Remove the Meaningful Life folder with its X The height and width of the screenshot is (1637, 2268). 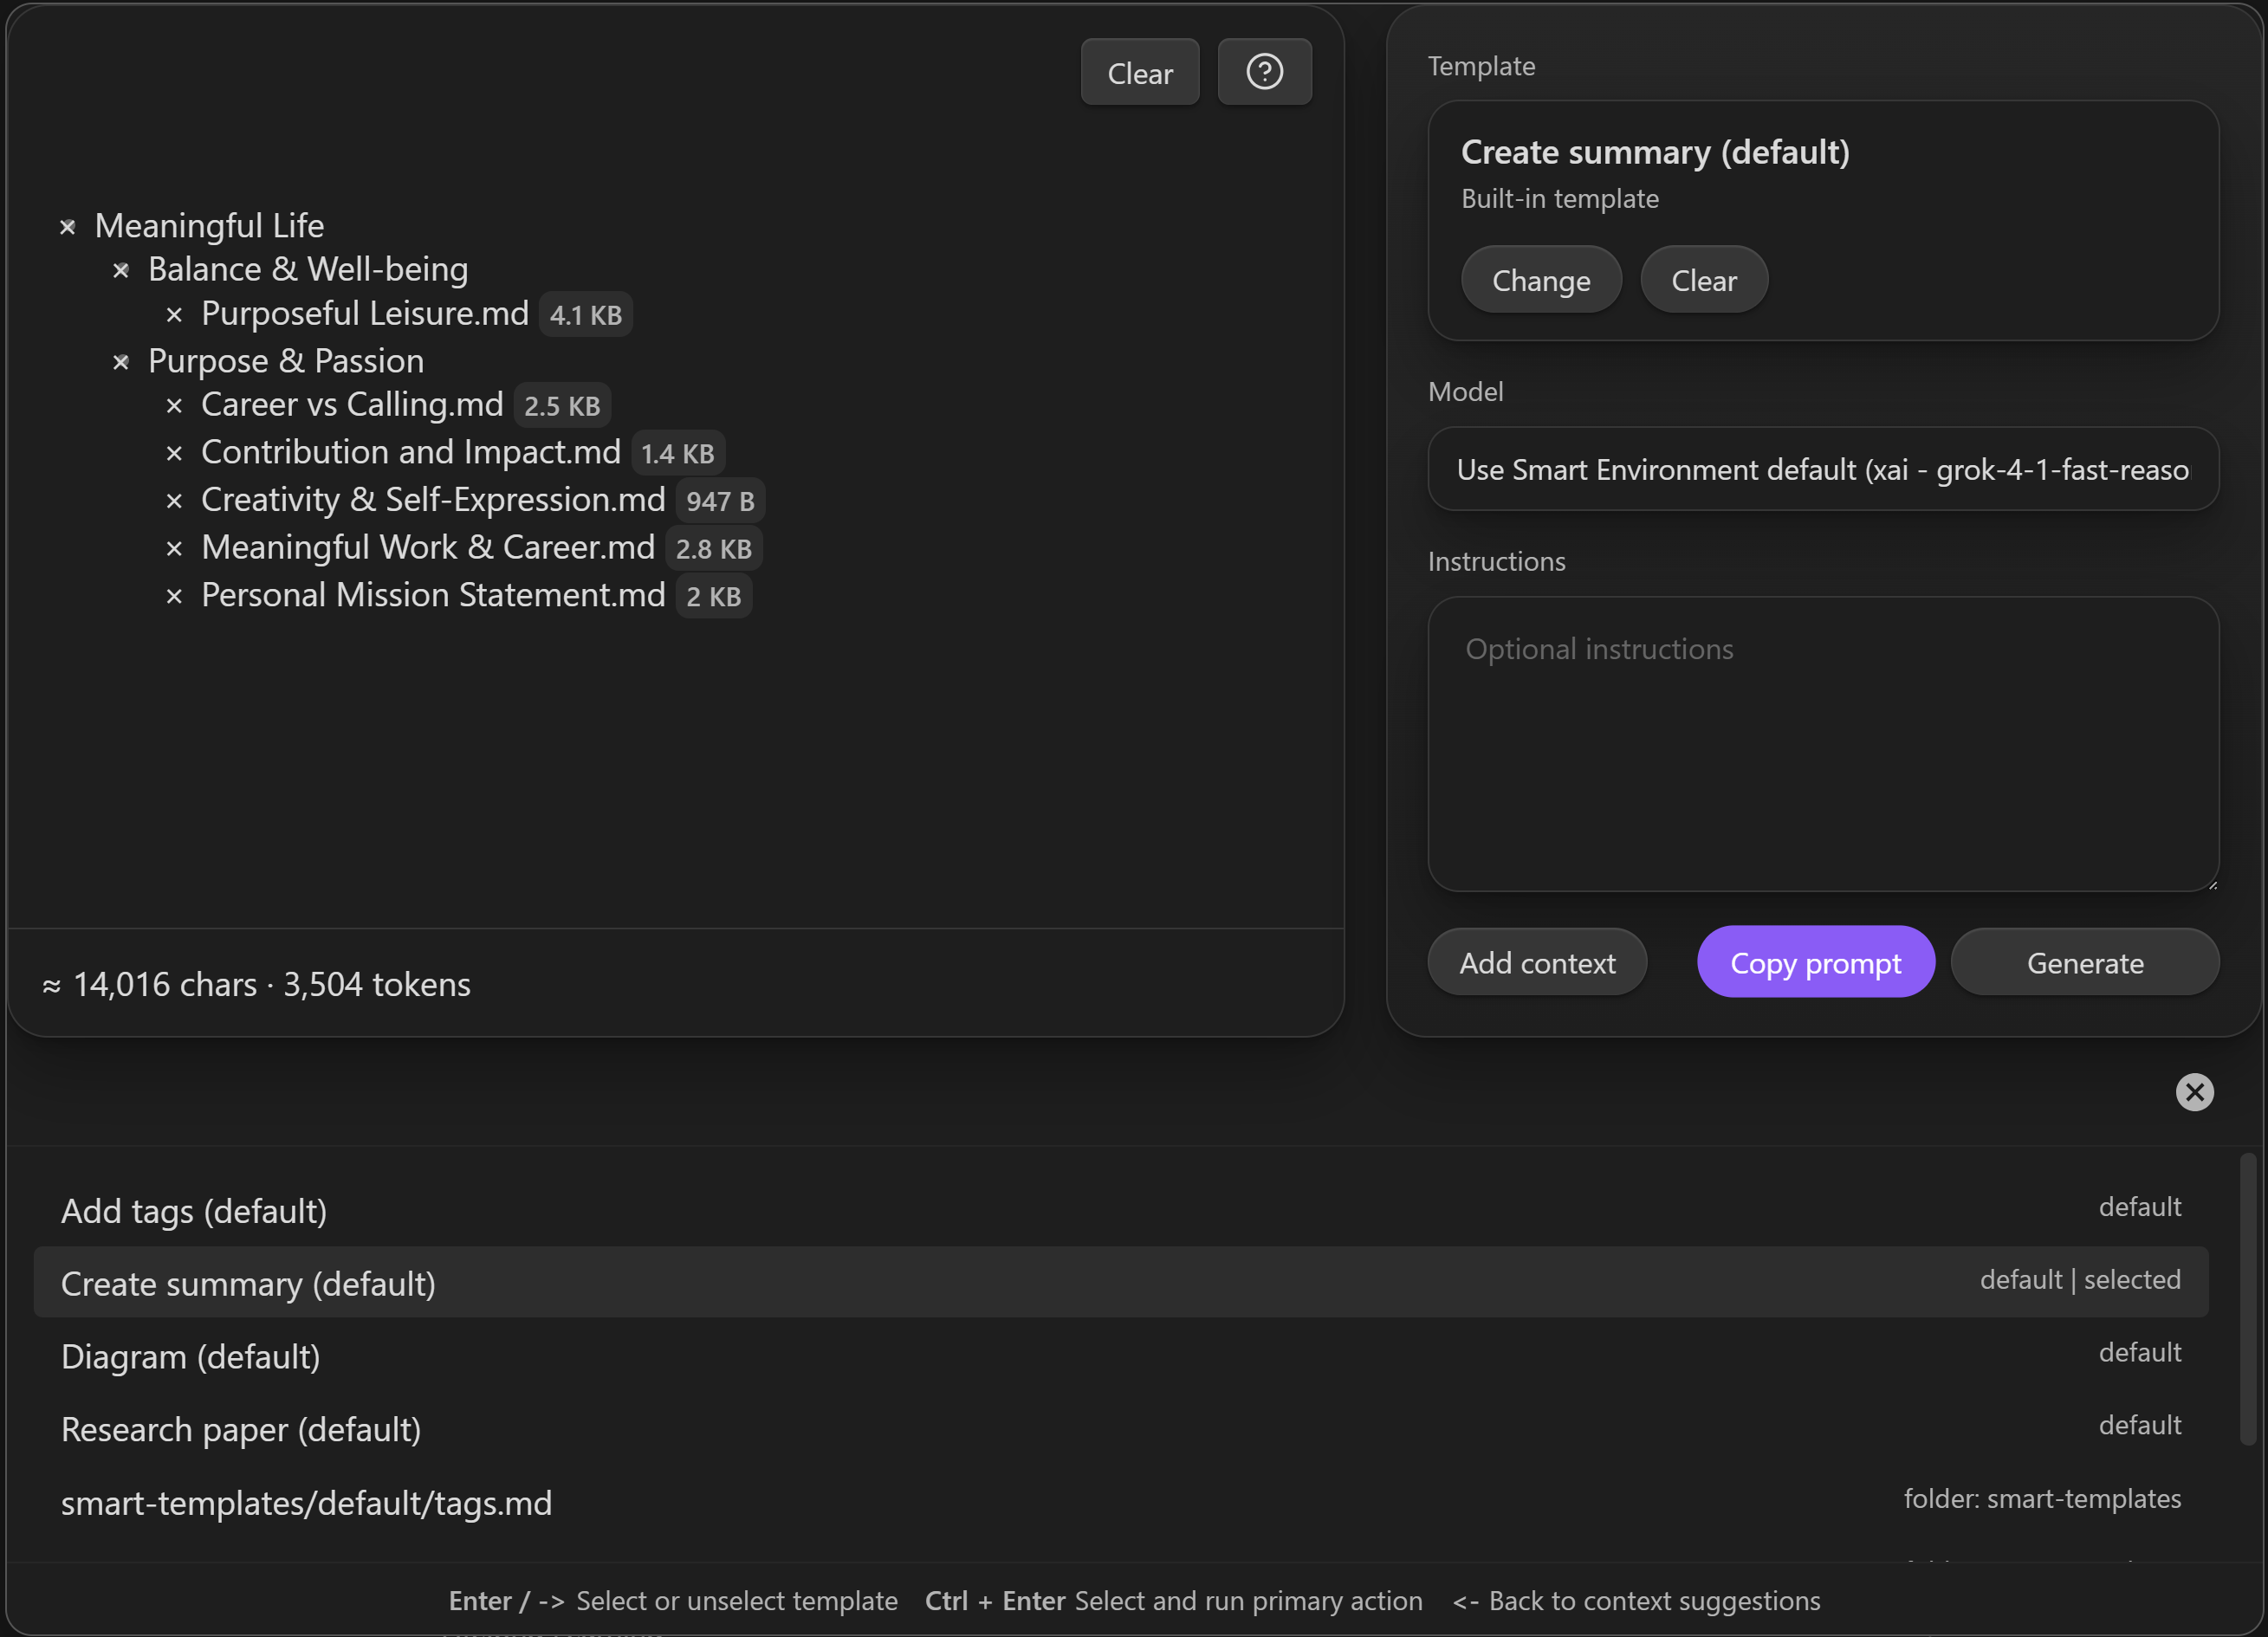[x=68, y=227]
